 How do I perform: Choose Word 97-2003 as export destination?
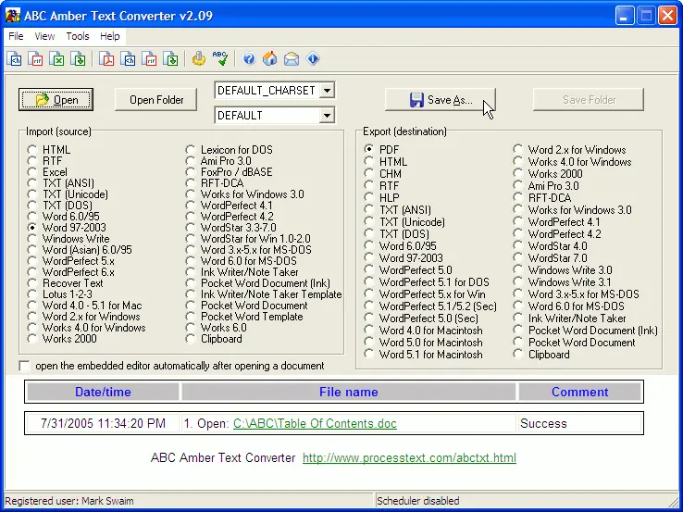tap(369, 259)
